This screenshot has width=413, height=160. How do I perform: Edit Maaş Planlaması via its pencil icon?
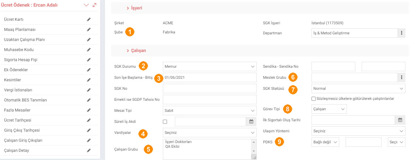[89, 30]
